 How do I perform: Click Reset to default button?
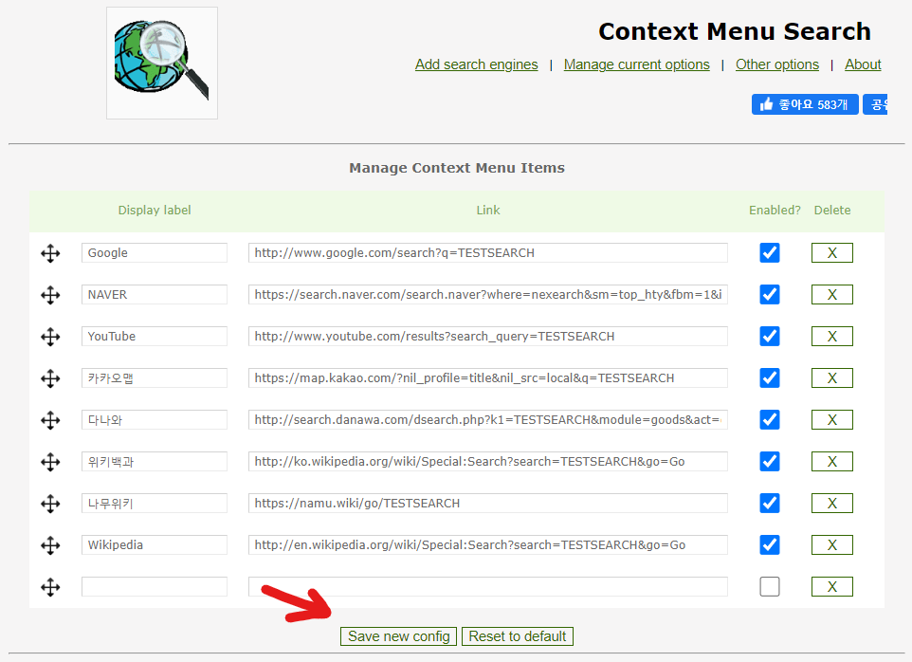tap(518, 636)
